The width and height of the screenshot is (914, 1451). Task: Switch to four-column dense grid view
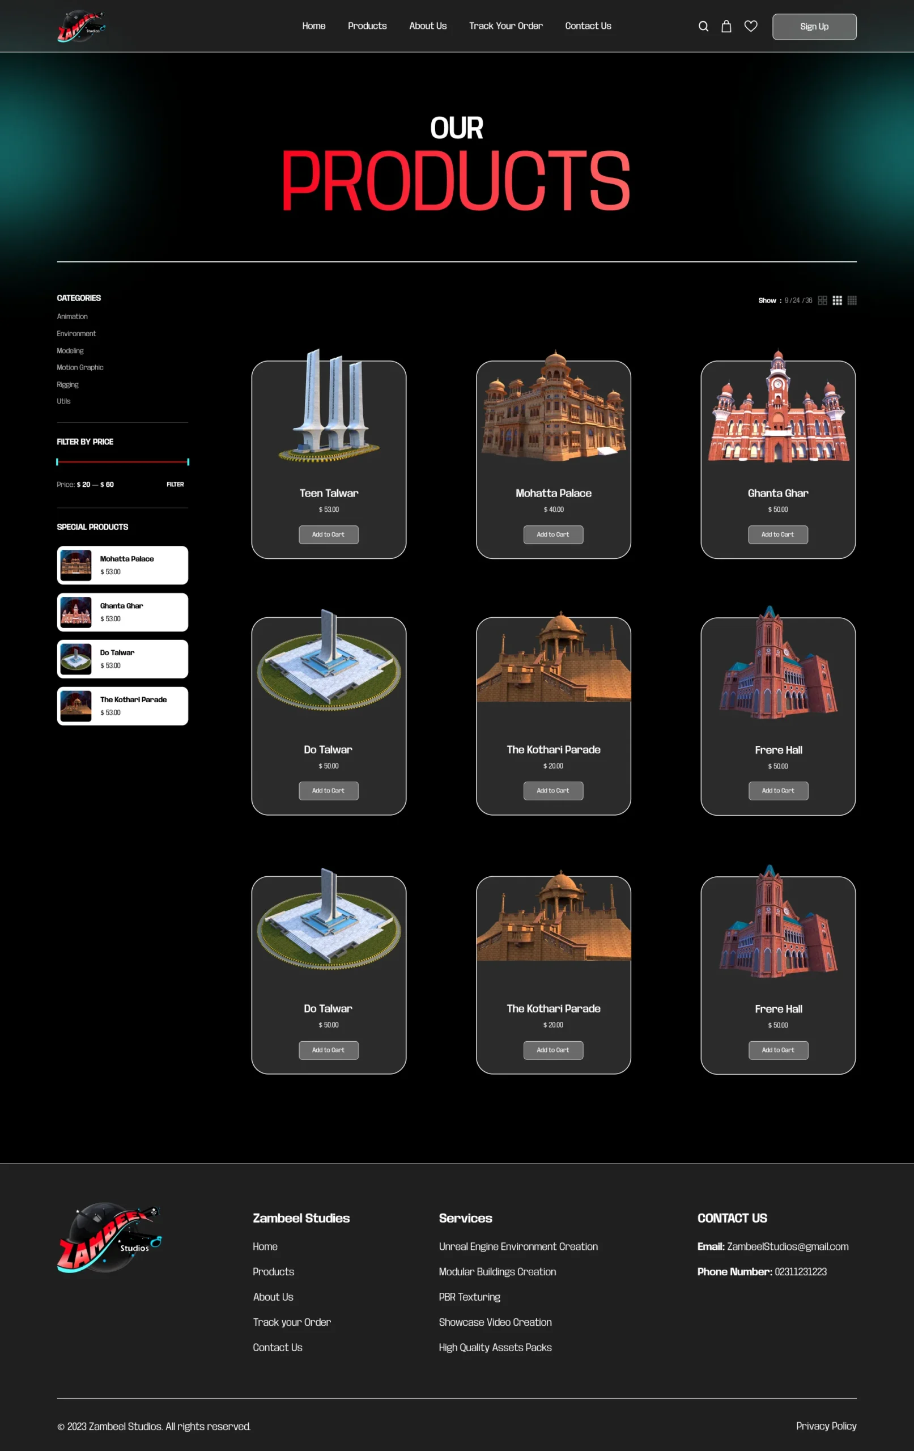pyautogui.click(x=851, y=300)
